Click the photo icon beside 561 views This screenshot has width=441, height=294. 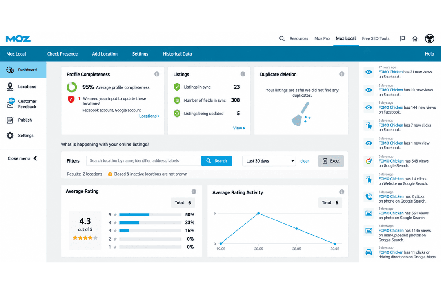tap(369, 213)
